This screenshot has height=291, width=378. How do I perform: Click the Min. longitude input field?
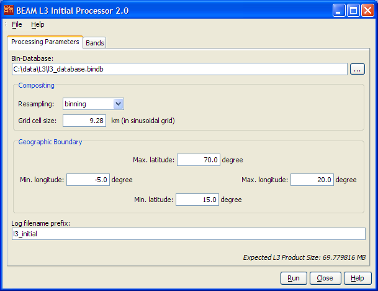pyautogui.click(x=88, y=180)
